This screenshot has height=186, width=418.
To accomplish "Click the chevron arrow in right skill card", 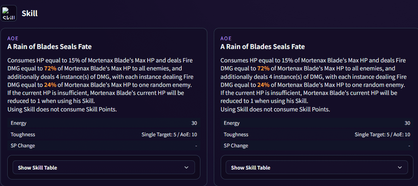I will pyautogui.click(x=400, y=167).
